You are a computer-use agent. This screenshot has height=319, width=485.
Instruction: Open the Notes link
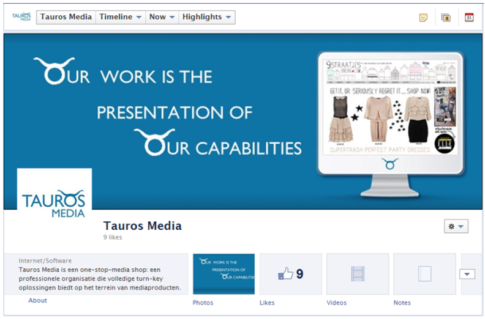(402, 302)
